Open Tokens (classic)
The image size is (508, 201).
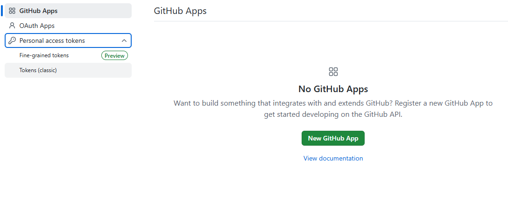coord(38,70)
